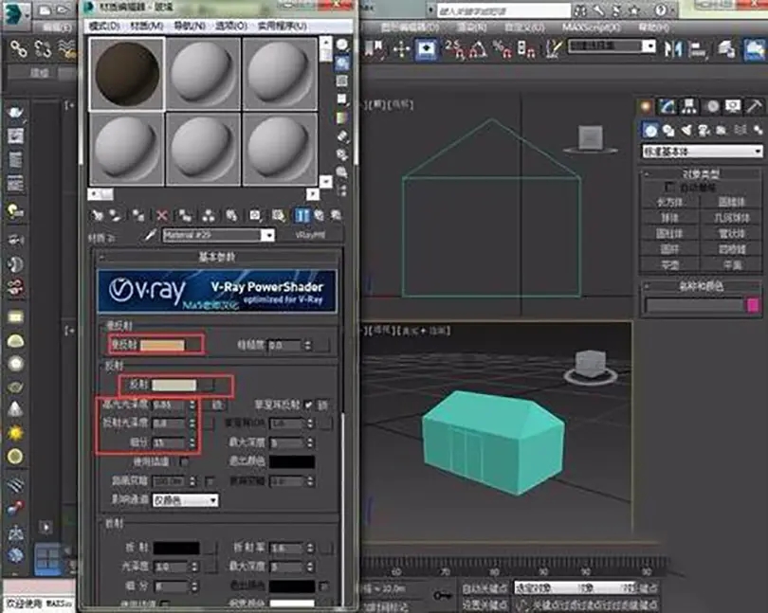Viewport: 768px width, 613px height.
Task: Select the dark brown material sample slot
Action: 127,74
